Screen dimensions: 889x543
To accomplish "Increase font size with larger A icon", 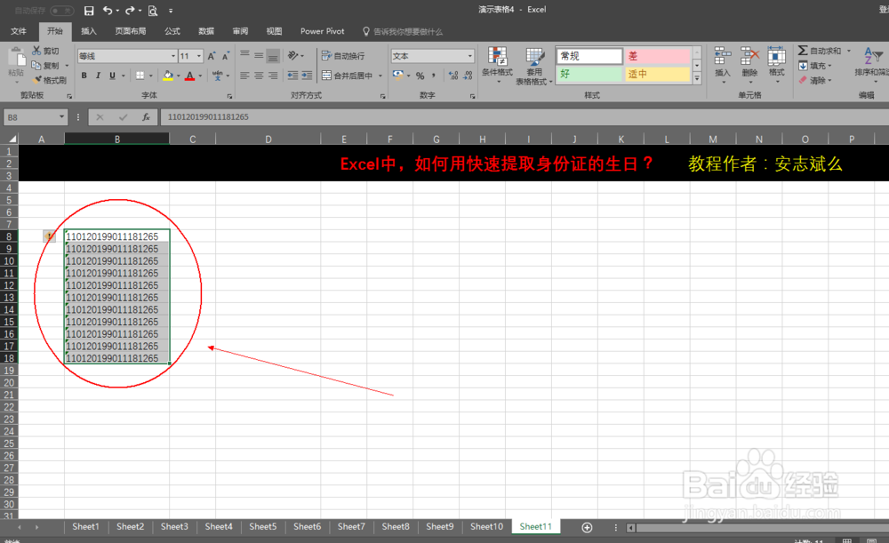I will (x=211, y=56).
